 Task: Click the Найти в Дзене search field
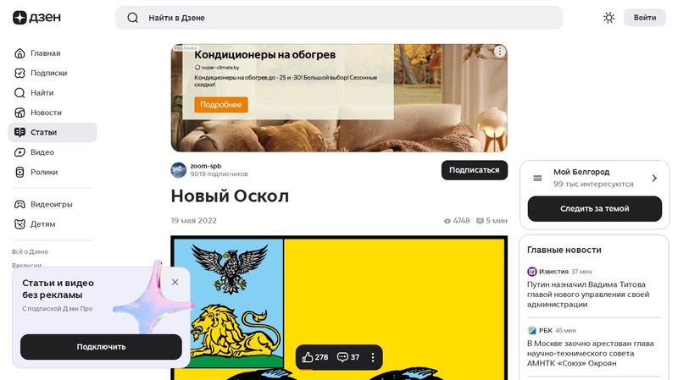click(x=339, y=18)
